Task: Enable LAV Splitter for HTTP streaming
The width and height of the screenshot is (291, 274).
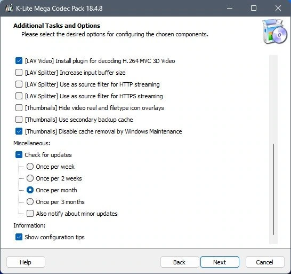Action: tap(19, 84)
